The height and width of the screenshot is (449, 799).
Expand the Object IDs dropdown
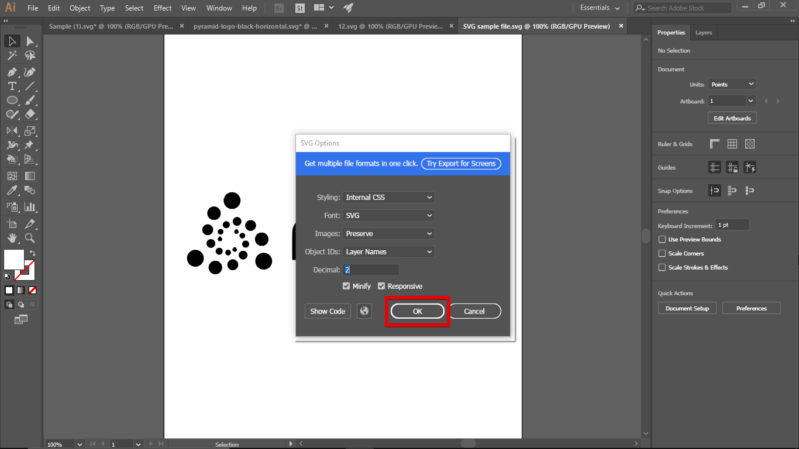pos(388,252)
